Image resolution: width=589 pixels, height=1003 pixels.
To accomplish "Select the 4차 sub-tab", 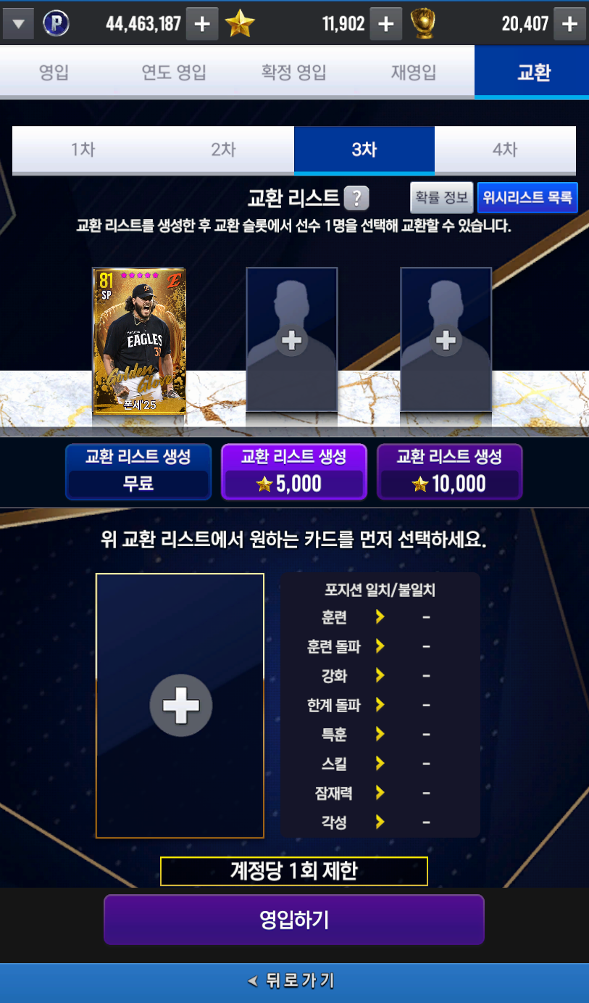I will (505, 150).
